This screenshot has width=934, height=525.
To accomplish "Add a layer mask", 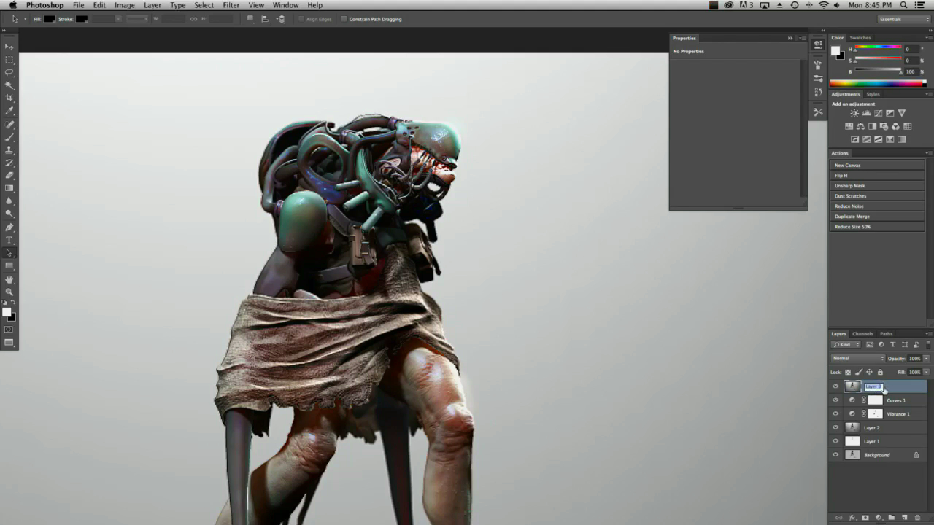I will tap(865, 518).
